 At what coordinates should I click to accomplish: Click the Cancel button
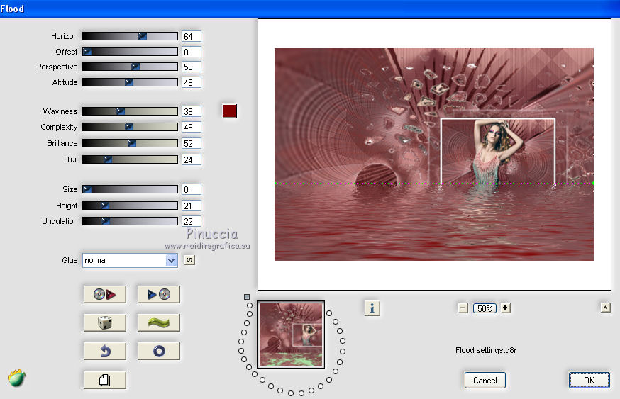pos(485,381)
